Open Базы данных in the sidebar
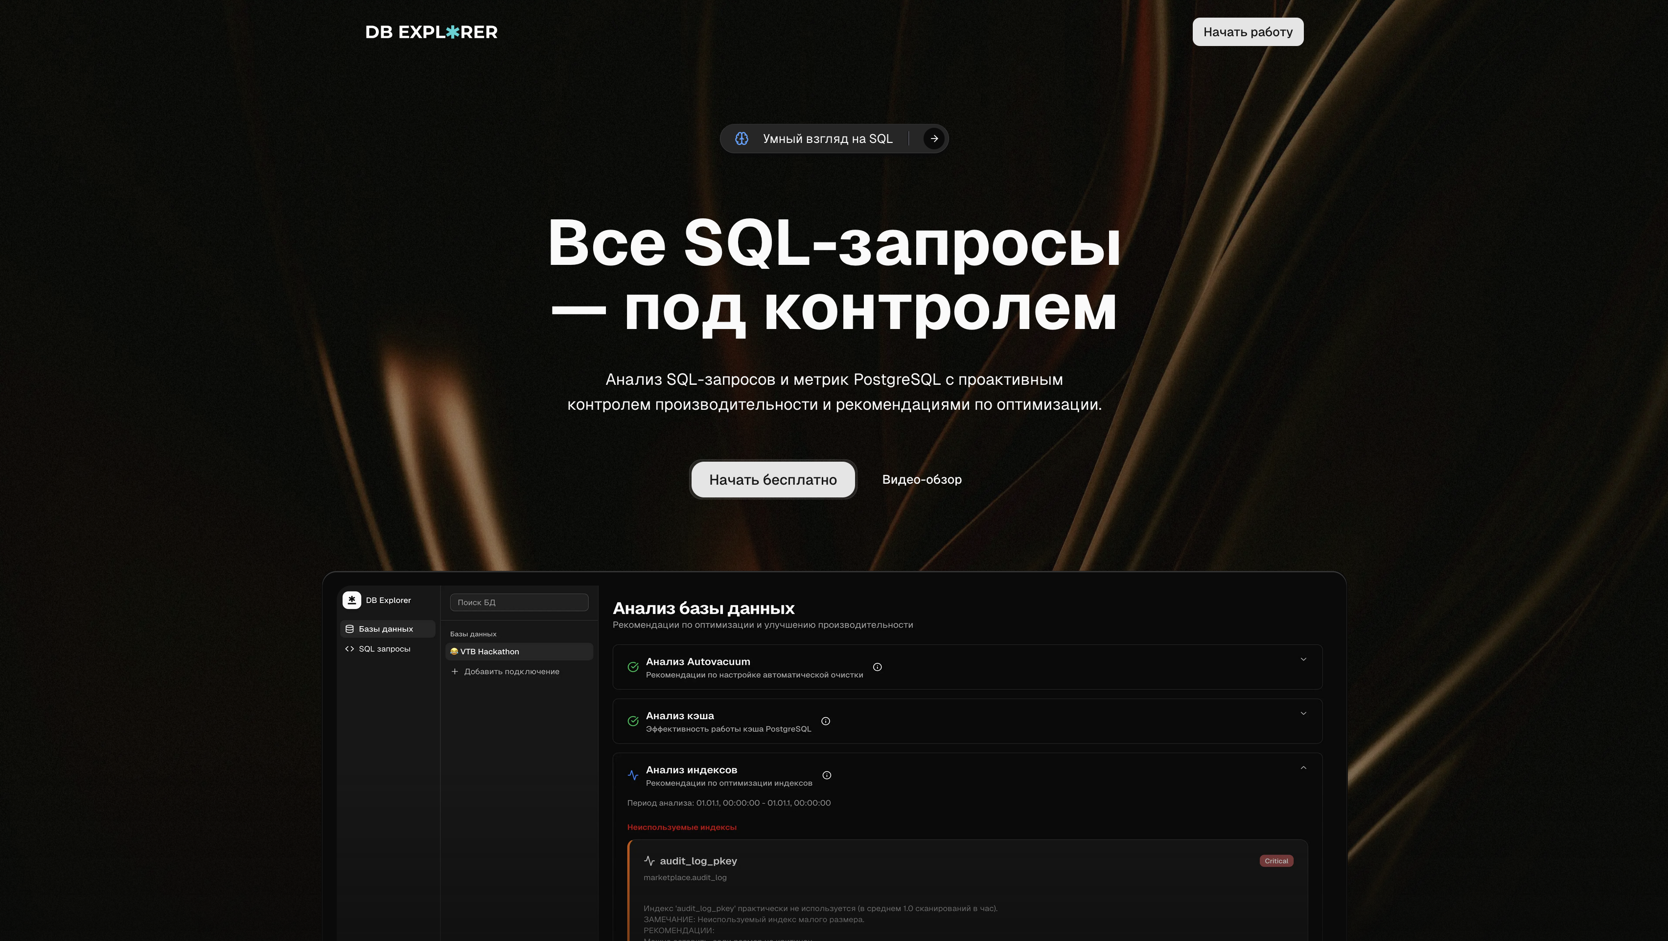The width and height of the screenshot is (1668, 941). tap(387, 629)
